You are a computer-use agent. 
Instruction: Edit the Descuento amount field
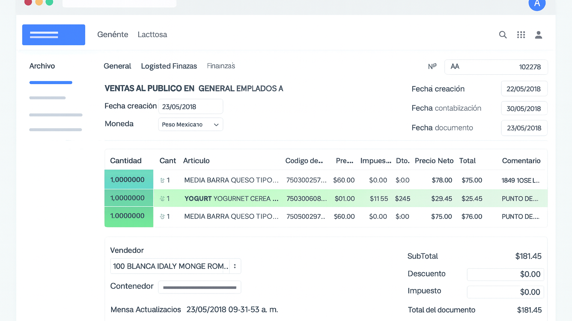[505, 274]
